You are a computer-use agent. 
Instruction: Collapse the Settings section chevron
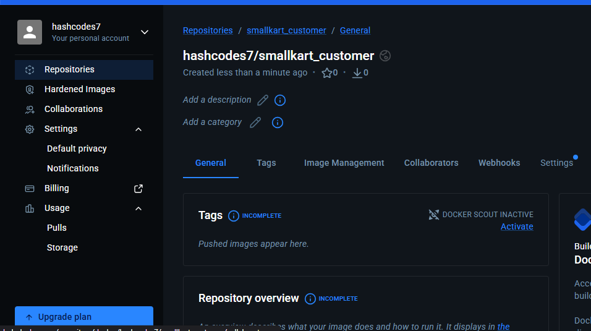tap(138, 129)
